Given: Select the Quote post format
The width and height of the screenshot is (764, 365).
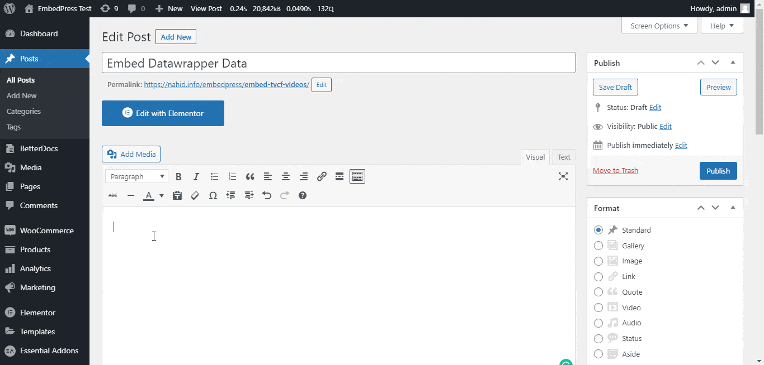Looking at the screenshot, I should [x=598, y=292].
